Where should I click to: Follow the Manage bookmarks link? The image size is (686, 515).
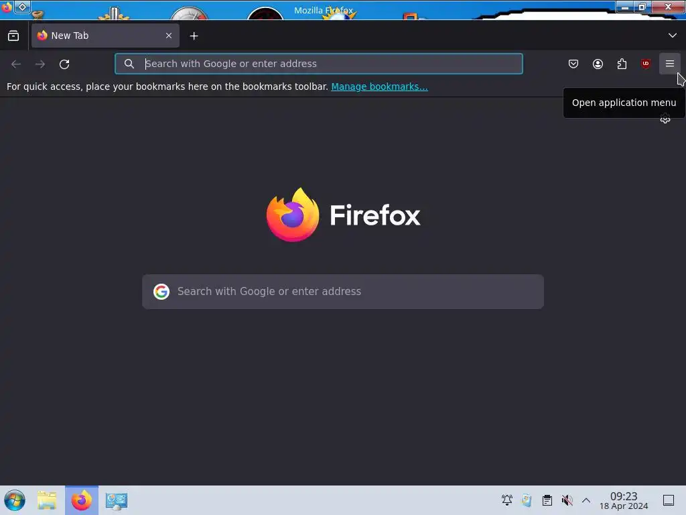coord(379,87)
